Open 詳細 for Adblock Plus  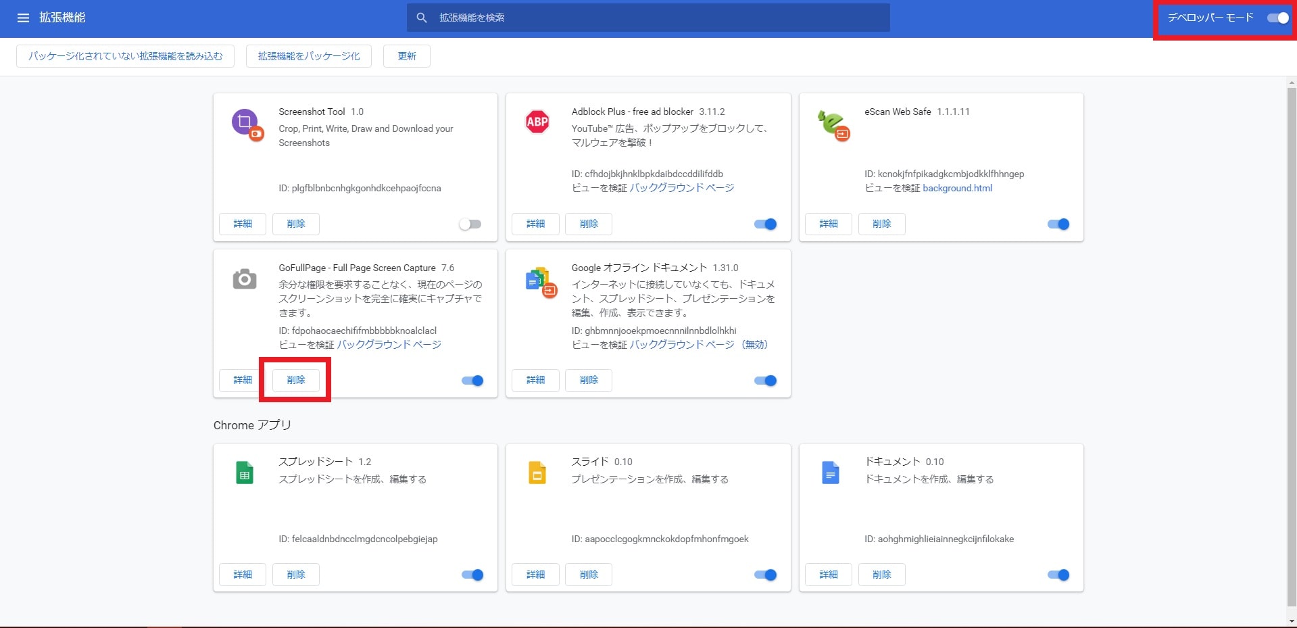535,224
